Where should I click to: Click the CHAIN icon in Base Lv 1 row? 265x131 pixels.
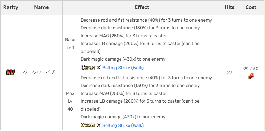(88, 68)
